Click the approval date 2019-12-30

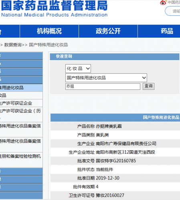click(107, 178)
